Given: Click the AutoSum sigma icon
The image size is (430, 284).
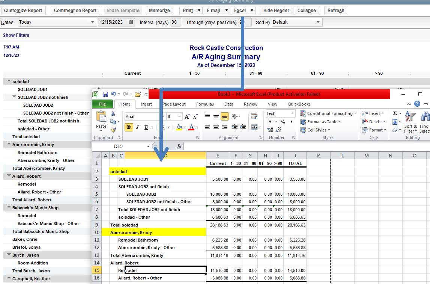Looking at the screenshot, I should [395, 113].
